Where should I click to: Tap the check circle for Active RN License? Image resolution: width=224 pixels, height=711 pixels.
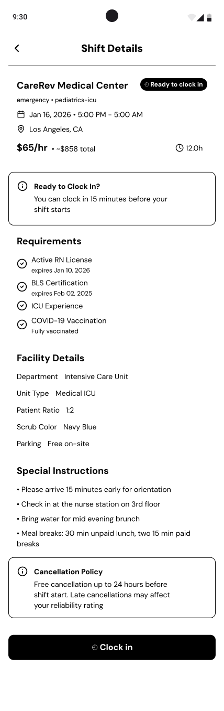click(x=22, y=264)
